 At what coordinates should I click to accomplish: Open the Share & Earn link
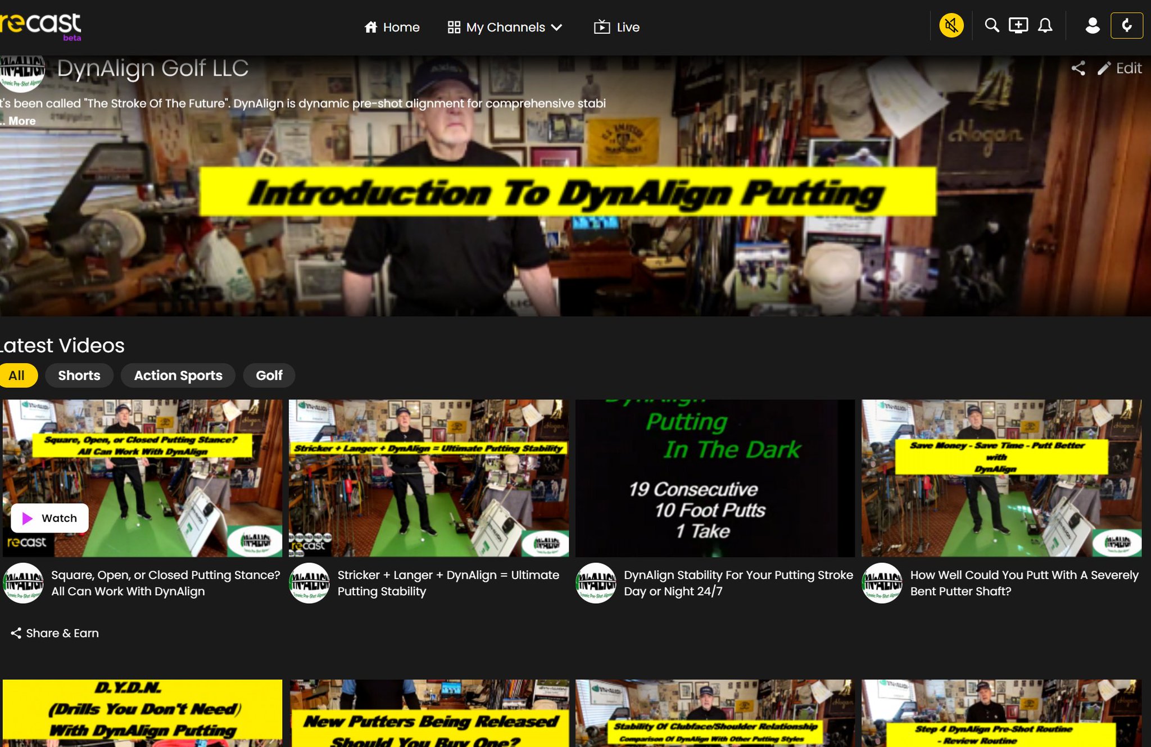click(55, 633)
